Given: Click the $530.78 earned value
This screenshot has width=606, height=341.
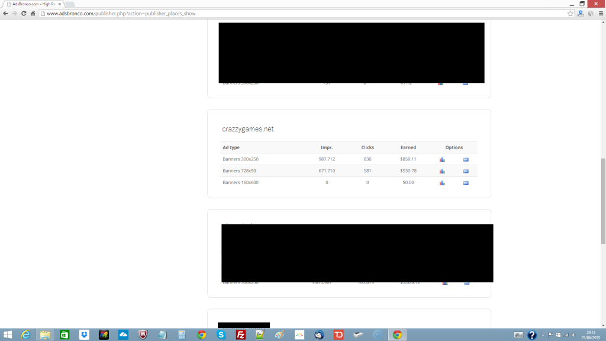Looking at the screenshot, I should (408, 171).
